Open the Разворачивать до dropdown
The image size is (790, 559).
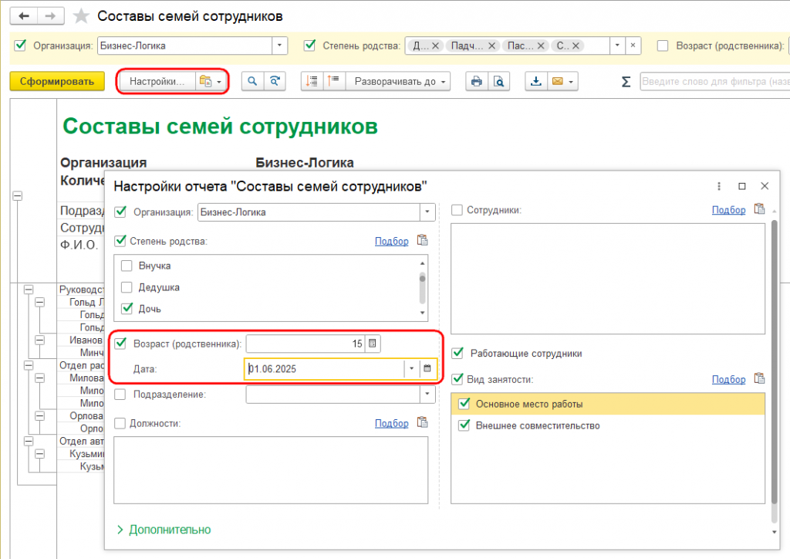click(398, 81)
